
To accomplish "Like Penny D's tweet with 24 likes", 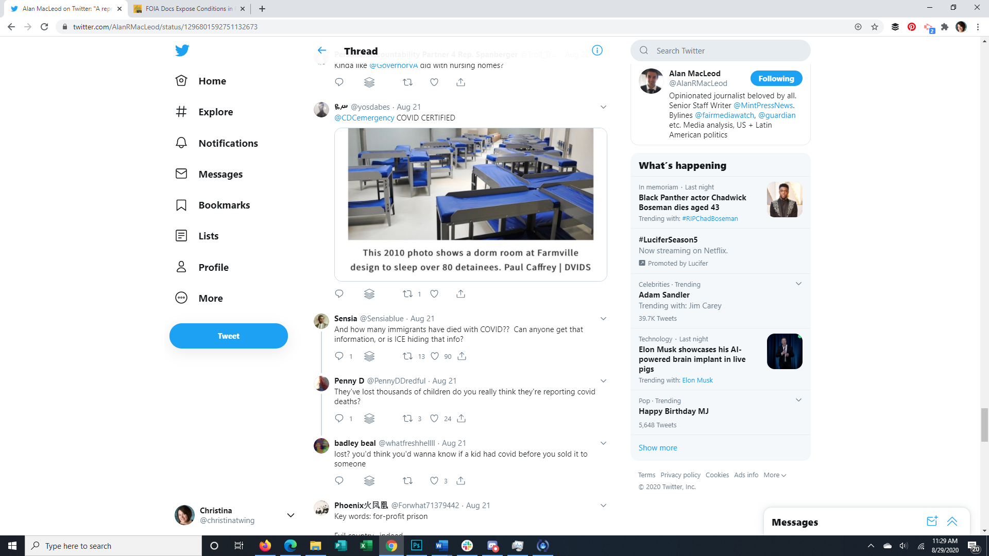I will coord(434,419).
